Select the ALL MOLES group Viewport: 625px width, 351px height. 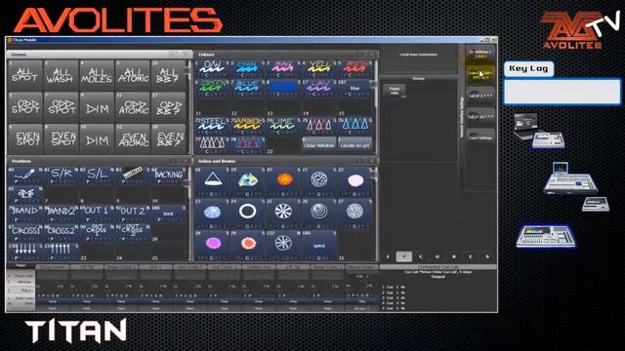pos(97,75)
